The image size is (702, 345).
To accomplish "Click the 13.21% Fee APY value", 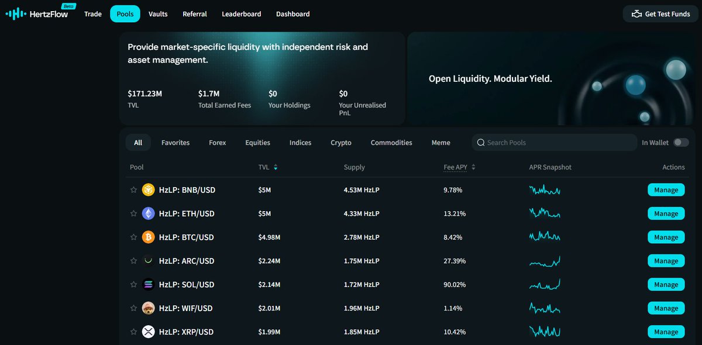I will pyautogui.click(x=455, y=213).
